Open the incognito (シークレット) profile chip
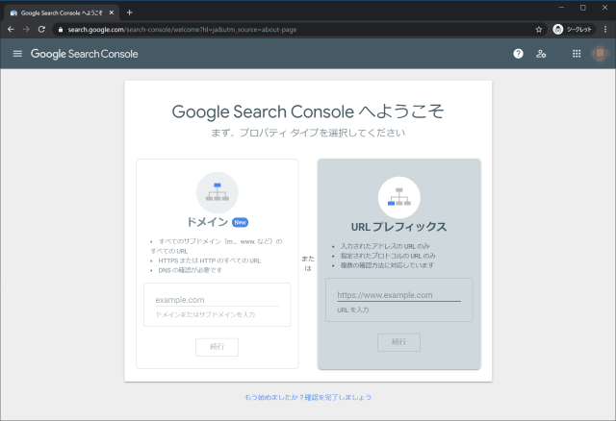The image size is (616, 421). point(574,30)
